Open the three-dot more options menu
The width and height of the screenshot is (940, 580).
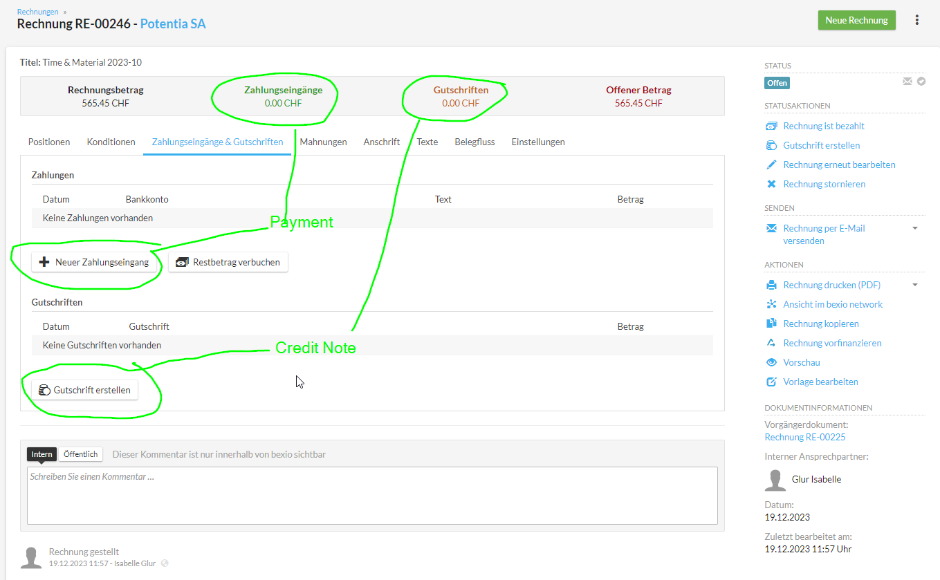pos(917,20)
